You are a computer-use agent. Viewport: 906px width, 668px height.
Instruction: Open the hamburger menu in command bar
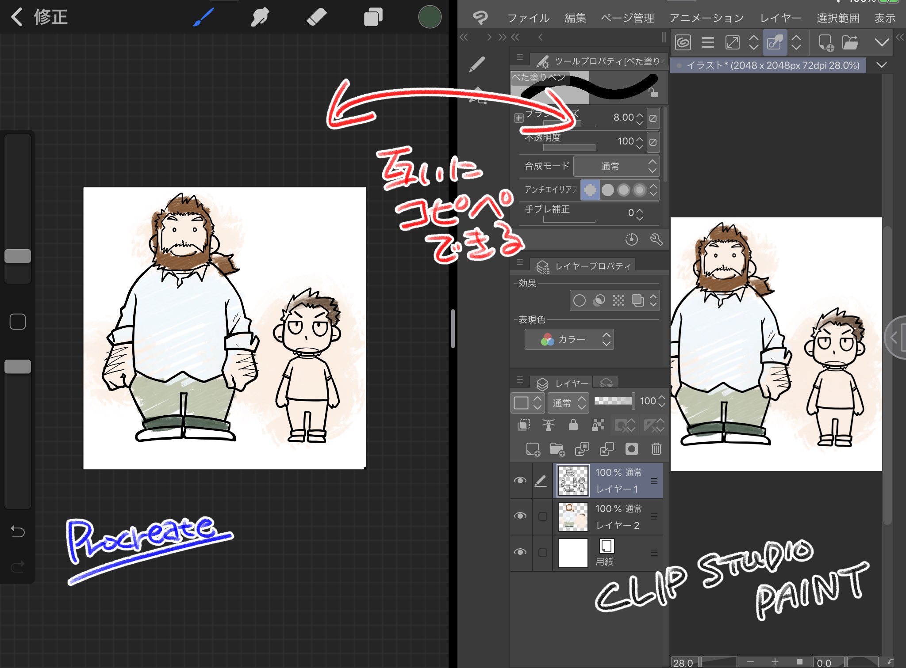point(708,42)
